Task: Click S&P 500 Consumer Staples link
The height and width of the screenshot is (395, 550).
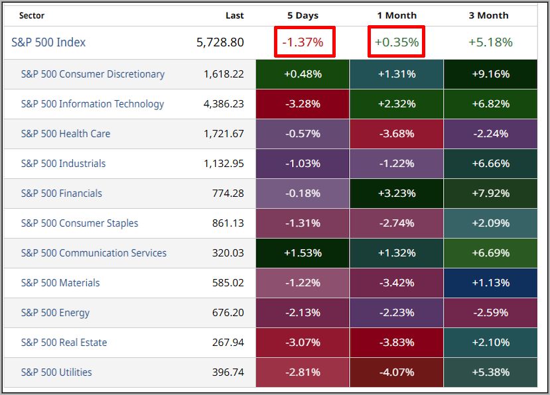Action: [80, 223]
